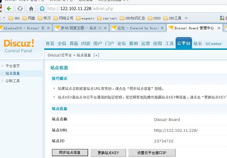The width and height of the screenshot is (227, 158).
Task: Open the 网络公司 bookmark folder
Action: 63,18
